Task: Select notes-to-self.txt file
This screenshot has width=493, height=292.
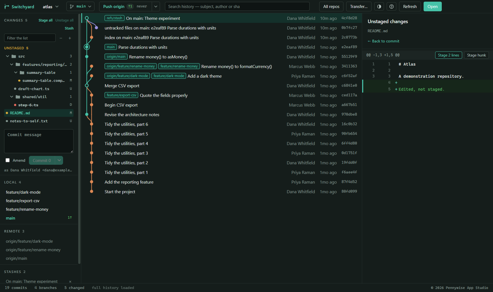Action: [39, 121]
